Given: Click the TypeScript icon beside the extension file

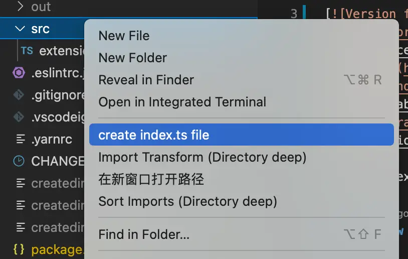Looking at the screenshot, I should [27, 51].
